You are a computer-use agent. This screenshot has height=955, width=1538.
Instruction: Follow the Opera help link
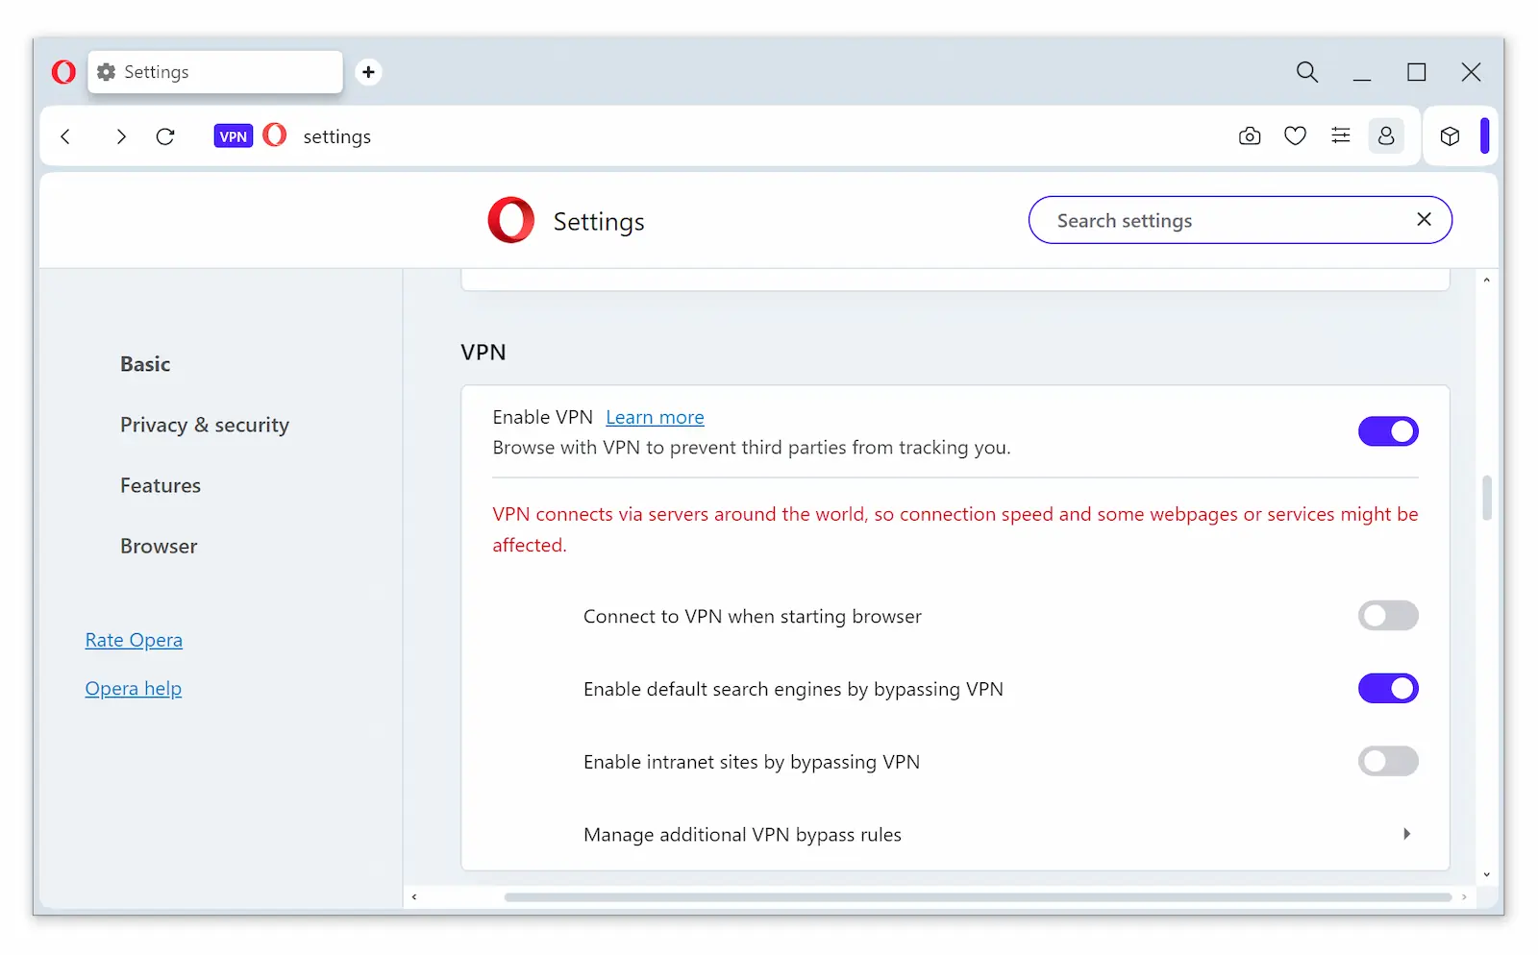pyautogui.click(x=134, y=689)
